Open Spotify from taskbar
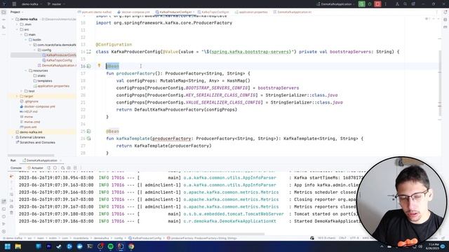 [x=111, y=246]
